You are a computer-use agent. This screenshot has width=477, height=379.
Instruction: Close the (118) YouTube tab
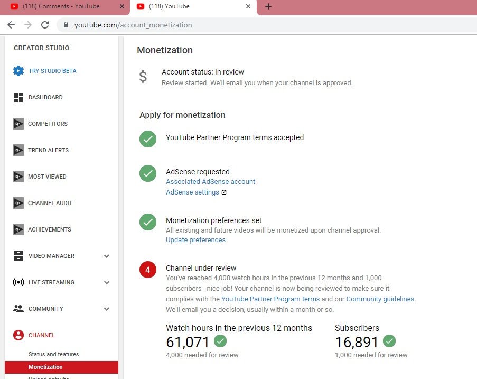point(248,6)
